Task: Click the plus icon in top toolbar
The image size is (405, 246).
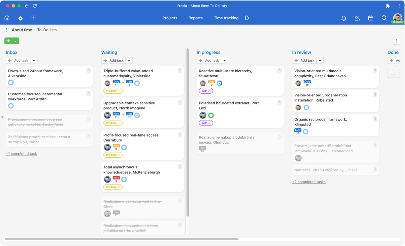Action: [x=34, y=18]
